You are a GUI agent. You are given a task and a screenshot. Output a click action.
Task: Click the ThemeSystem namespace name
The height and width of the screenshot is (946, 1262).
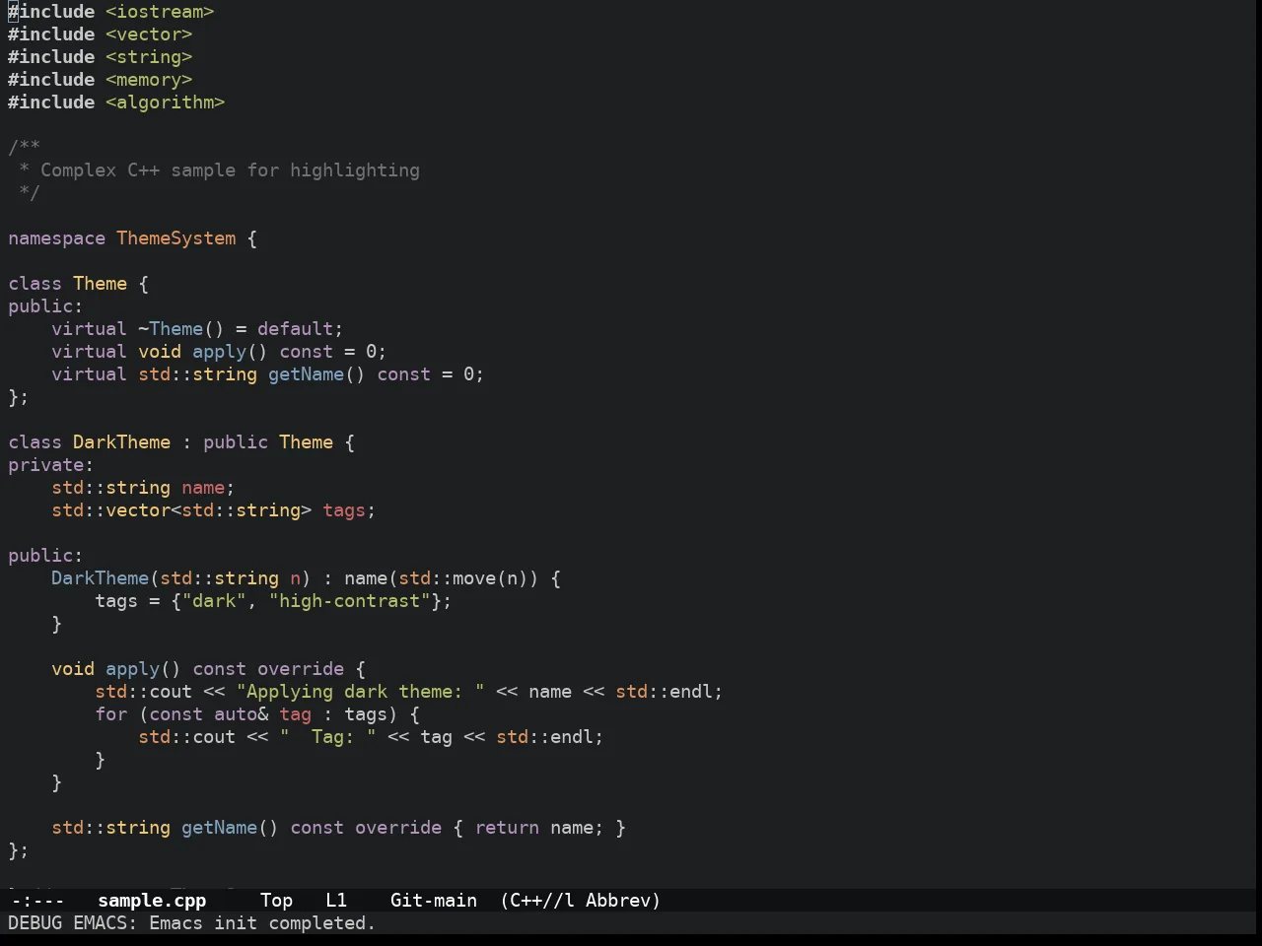click(x=176, y=238)
